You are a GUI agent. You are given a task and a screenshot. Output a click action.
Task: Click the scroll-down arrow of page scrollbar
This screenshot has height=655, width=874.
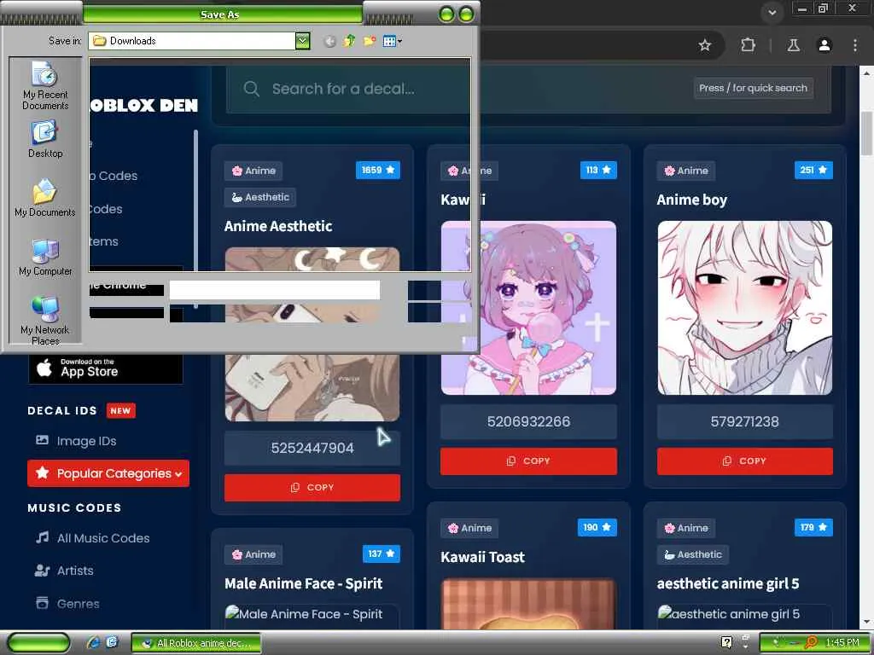click(867, 622)
